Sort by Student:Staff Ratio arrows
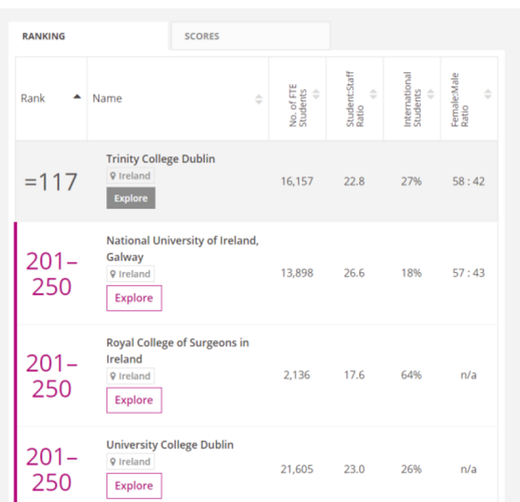 (x=374, y=94)
